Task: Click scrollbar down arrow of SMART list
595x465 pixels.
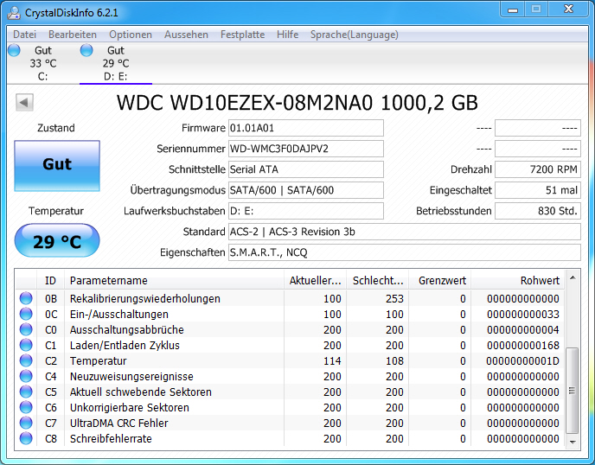Action: tap(573, 442)
